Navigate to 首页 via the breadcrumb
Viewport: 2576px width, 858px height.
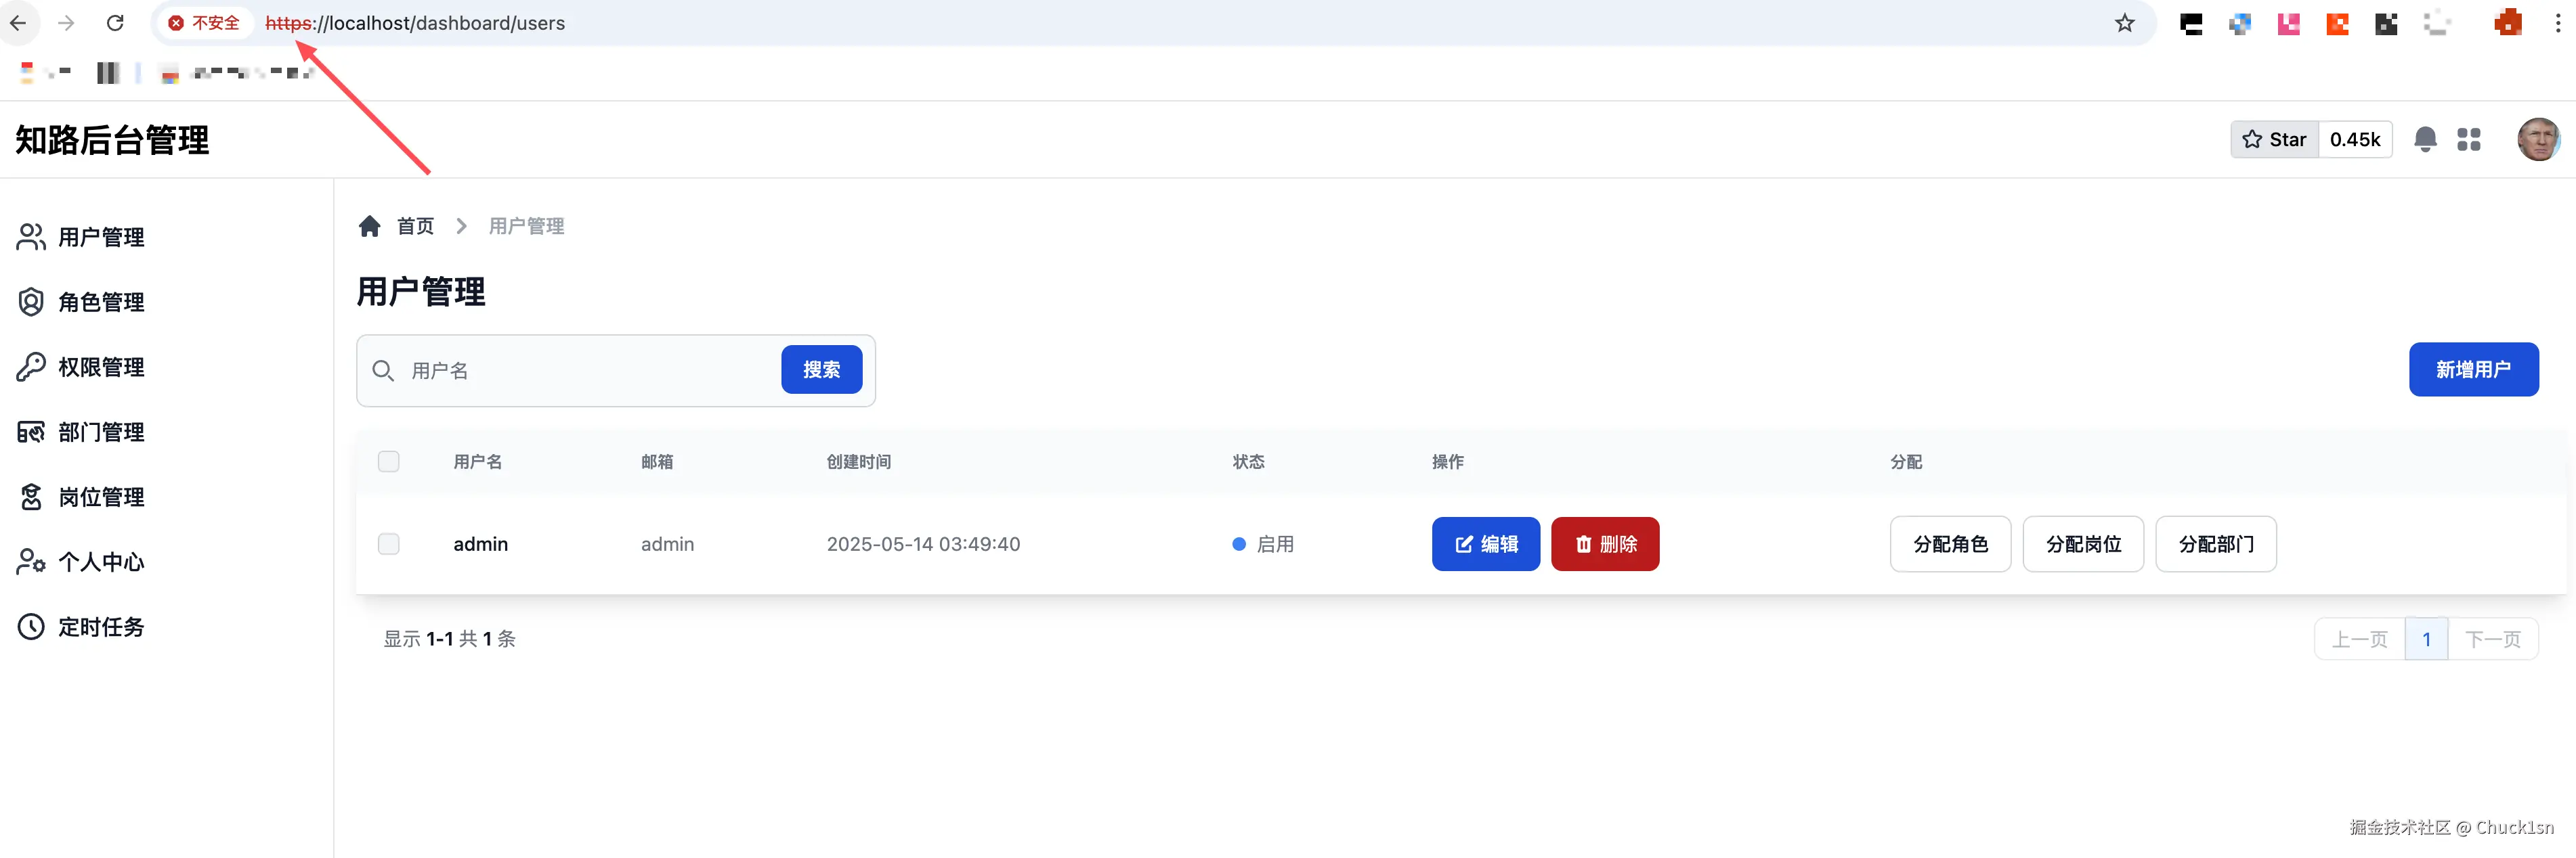pyautogui.click(x=415, y=225)
